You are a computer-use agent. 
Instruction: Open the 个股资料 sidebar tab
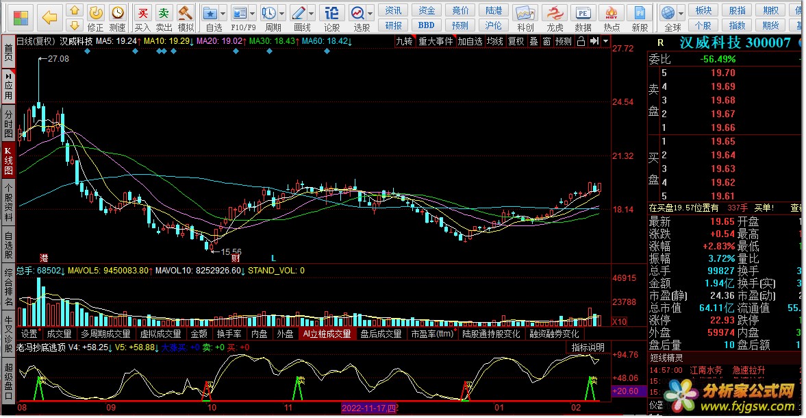[x=8, y=201]
